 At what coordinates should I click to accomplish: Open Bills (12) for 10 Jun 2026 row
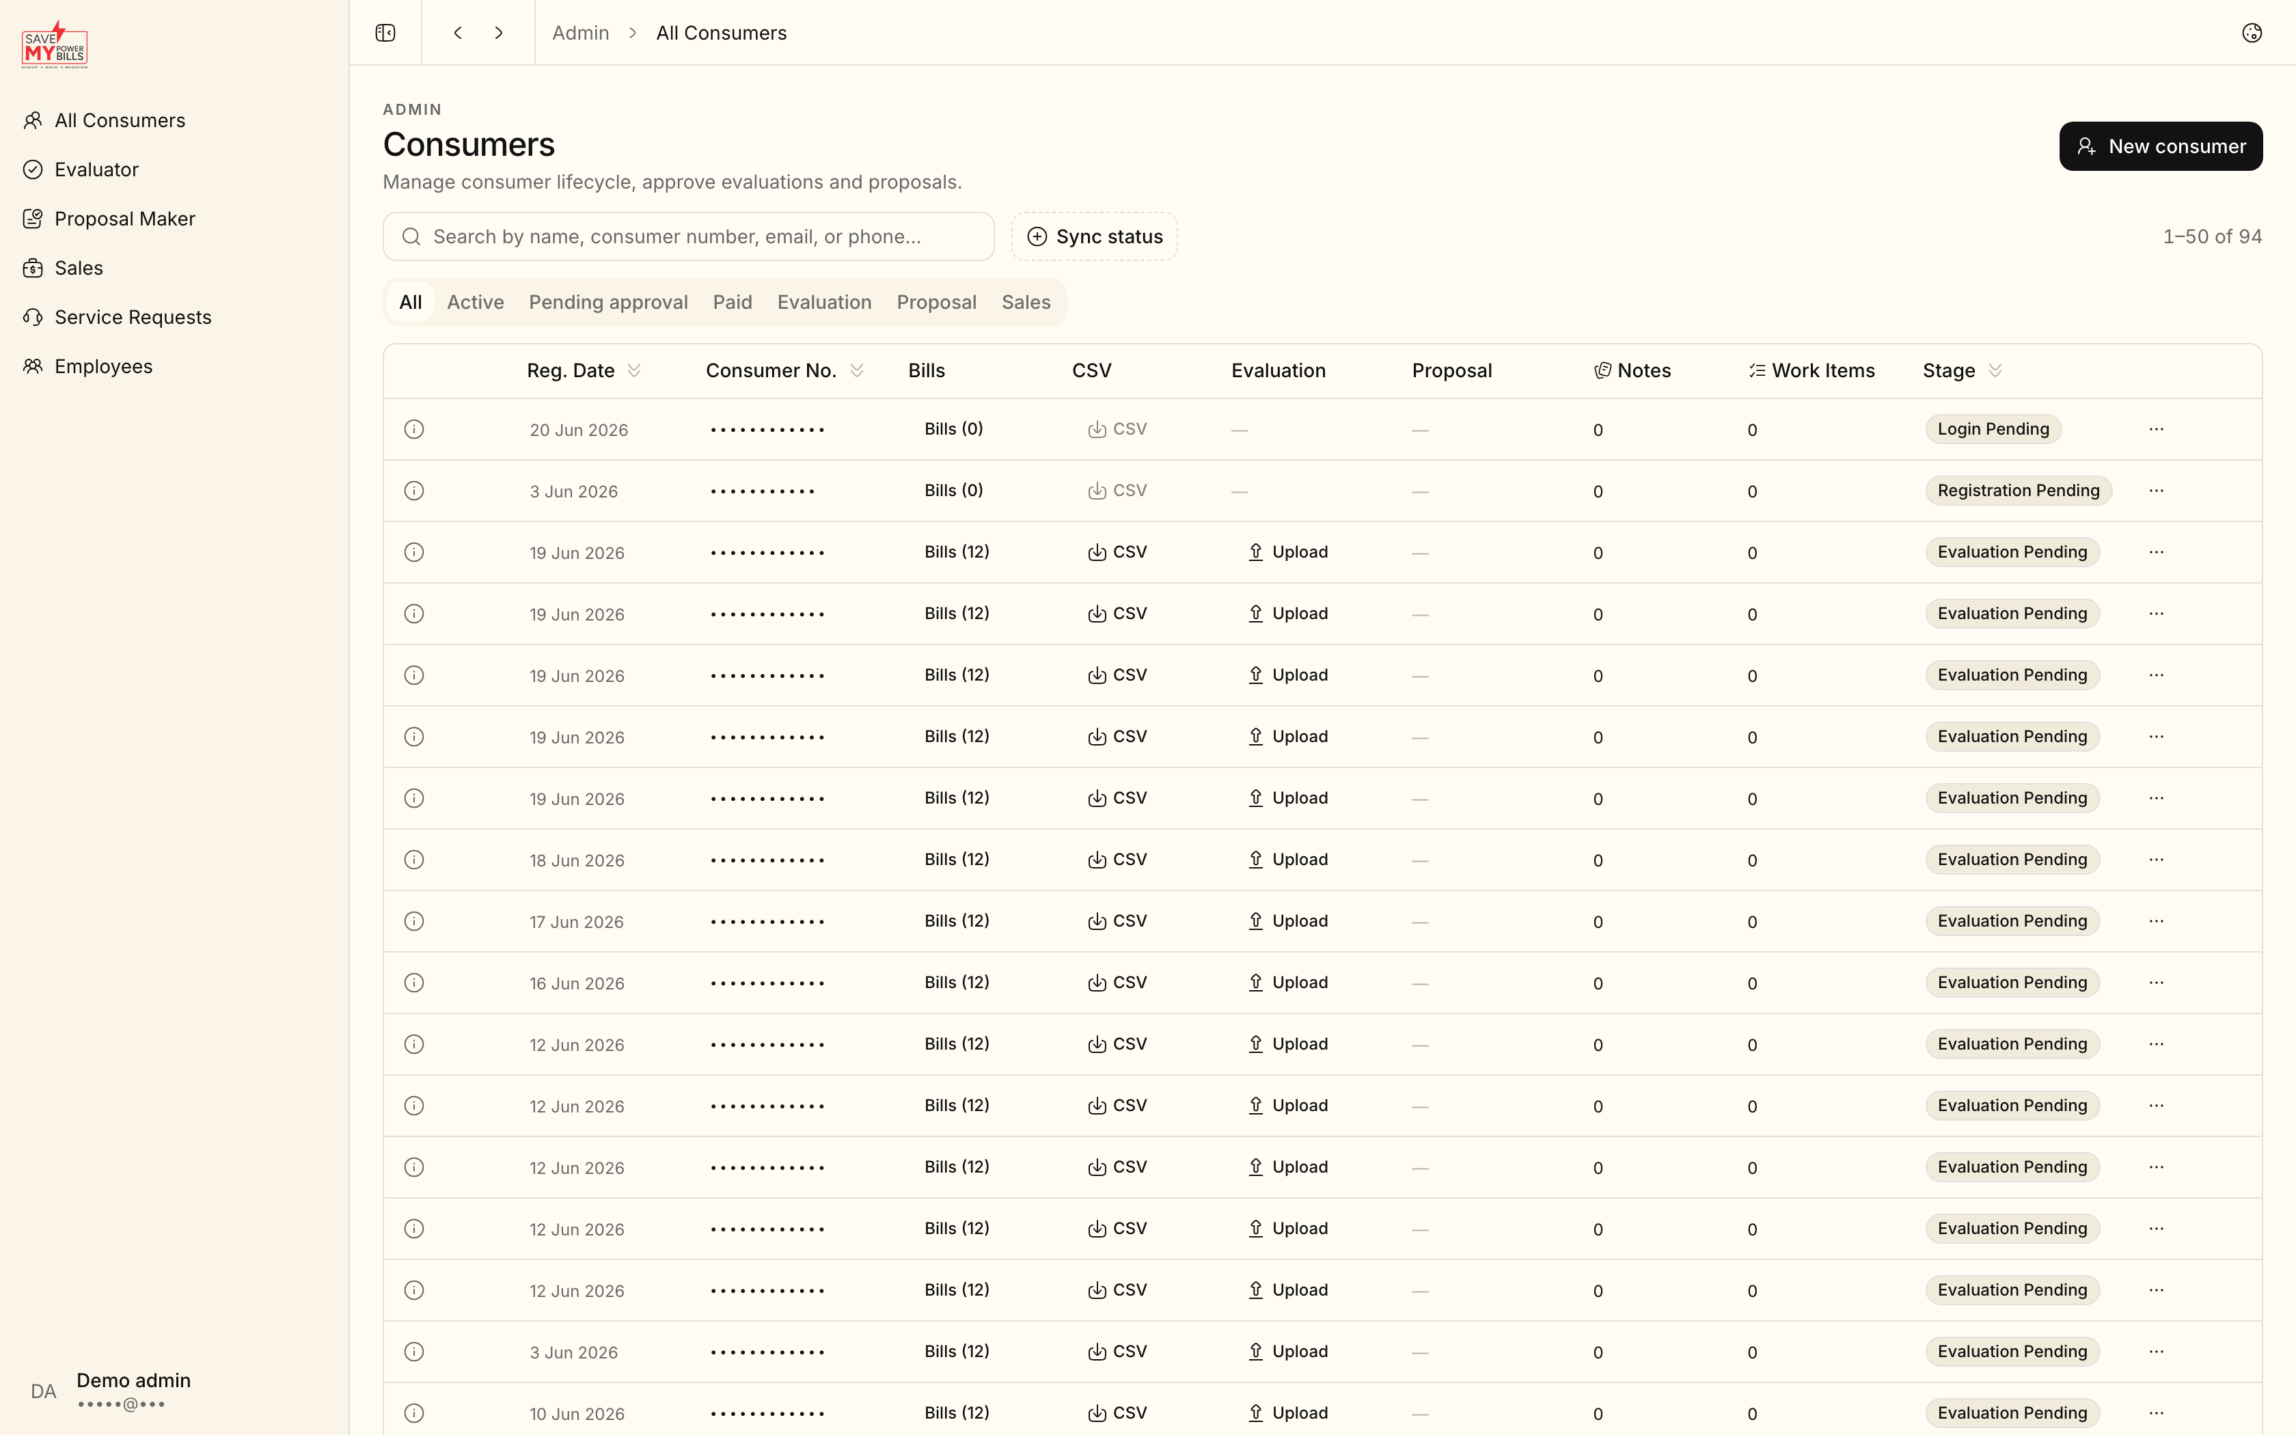[x=957, y=1413]
